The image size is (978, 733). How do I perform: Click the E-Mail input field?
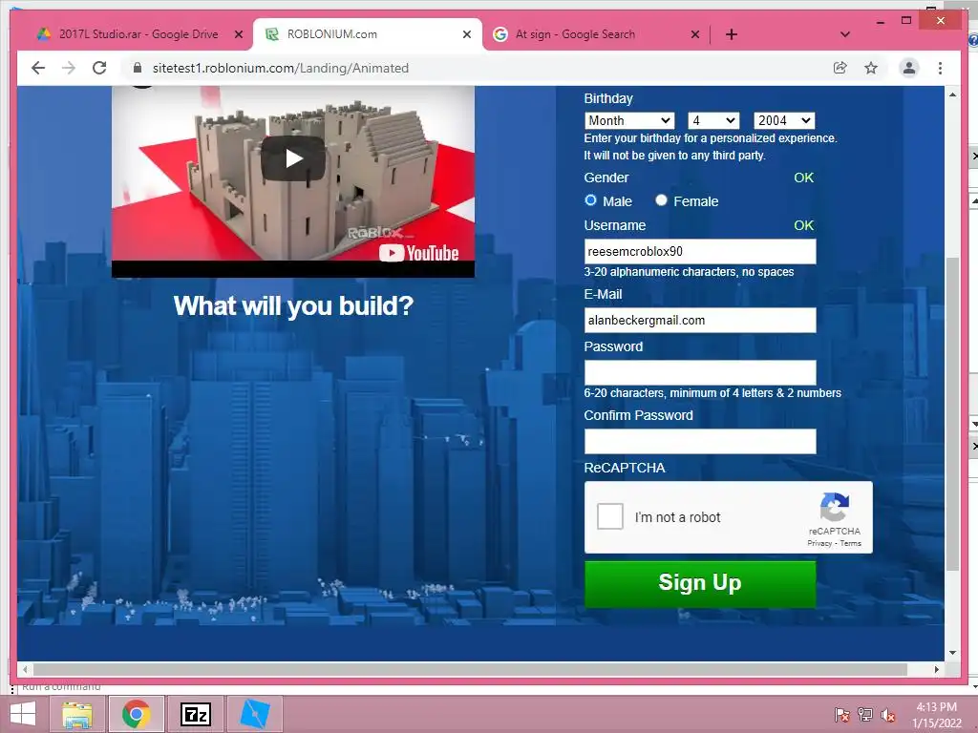pos(700,320)
